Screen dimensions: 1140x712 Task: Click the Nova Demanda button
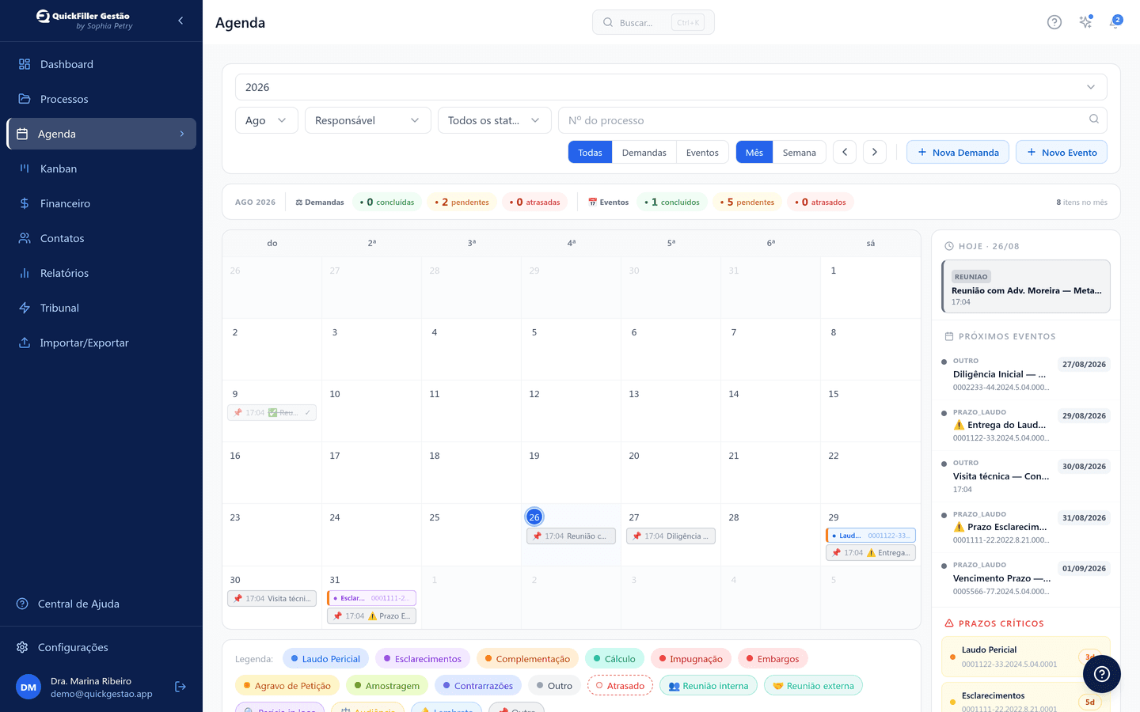958,152
